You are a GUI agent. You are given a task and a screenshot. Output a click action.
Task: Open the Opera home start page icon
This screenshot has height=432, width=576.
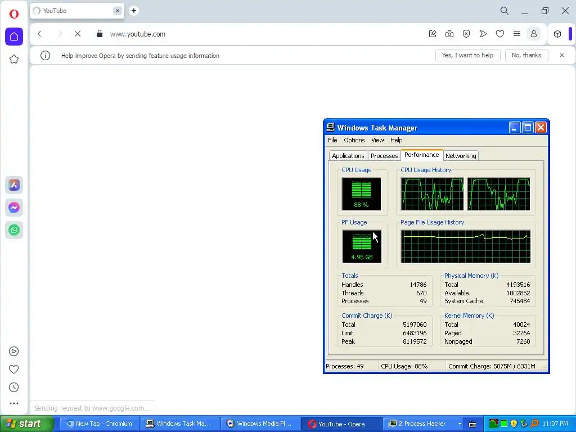click(14, 37)
